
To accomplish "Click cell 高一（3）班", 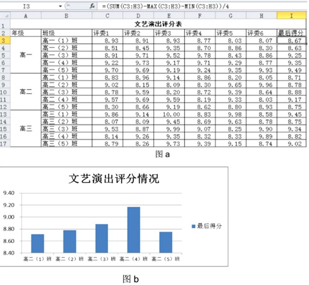I will [x=66, y=55].
